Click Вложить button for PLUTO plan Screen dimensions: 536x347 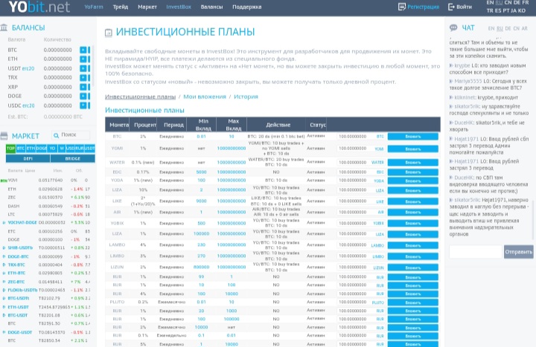click(x=413, y=302)
